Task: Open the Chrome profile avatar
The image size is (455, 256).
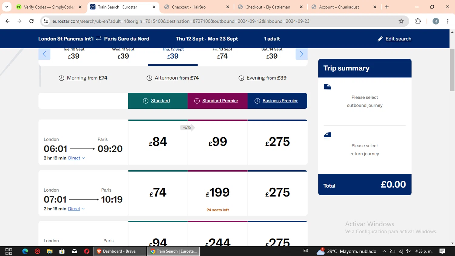Action: pos(436,21)
